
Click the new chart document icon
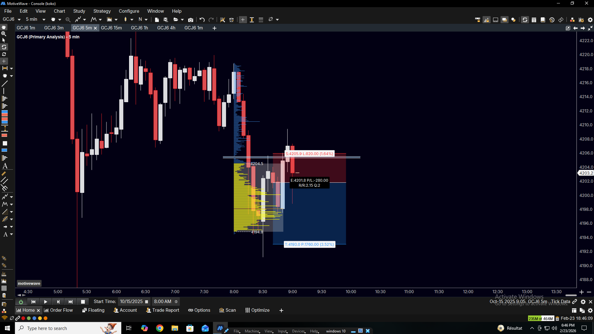[x=157, y=20]
